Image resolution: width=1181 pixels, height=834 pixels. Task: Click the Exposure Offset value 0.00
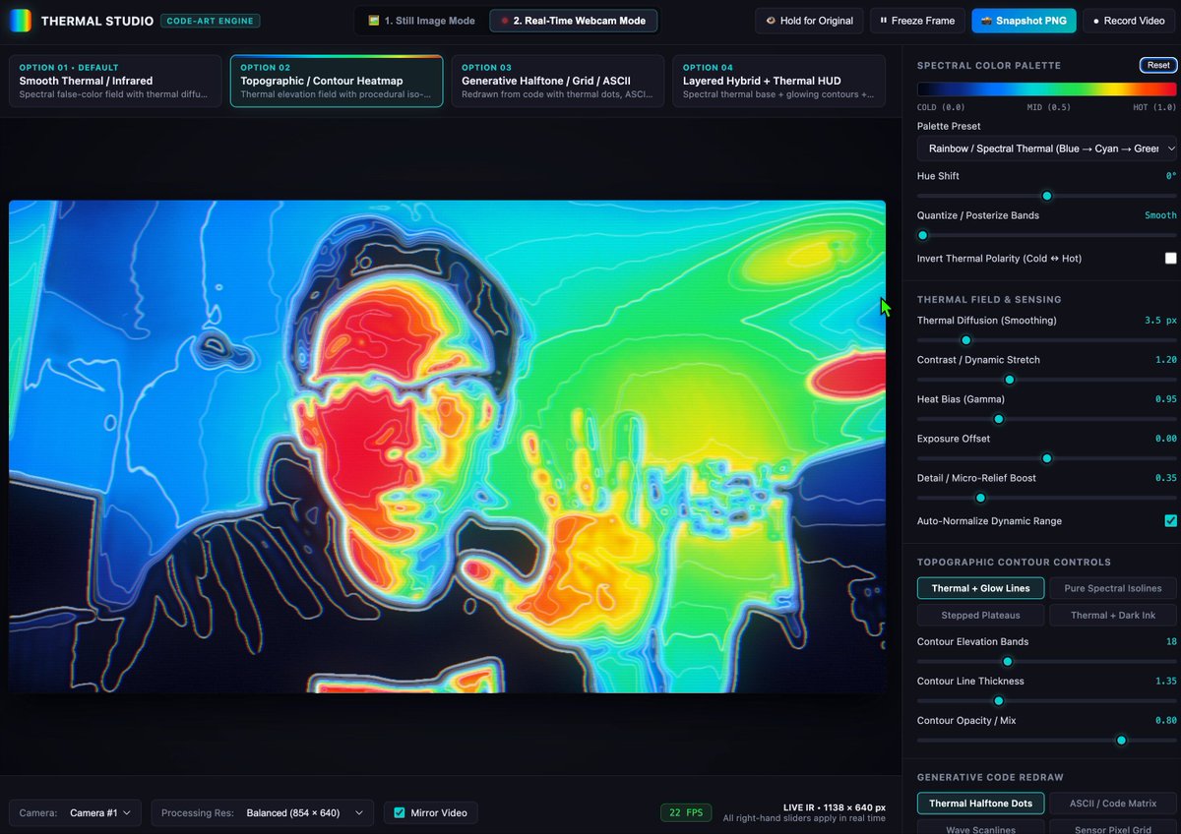click(1166, 439)
